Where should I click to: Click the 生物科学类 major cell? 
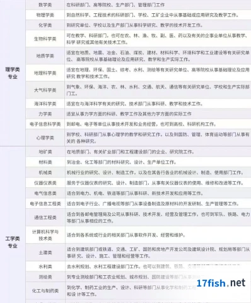45,39
